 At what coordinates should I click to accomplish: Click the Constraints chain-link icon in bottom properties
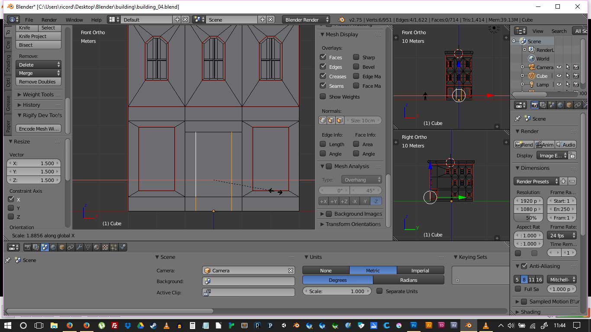71,247
